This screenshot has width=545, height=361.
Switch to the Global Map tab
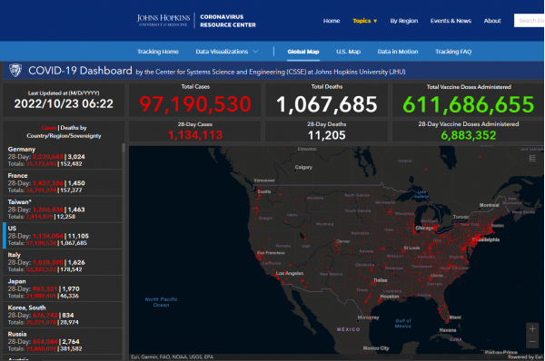pos(303,52)
